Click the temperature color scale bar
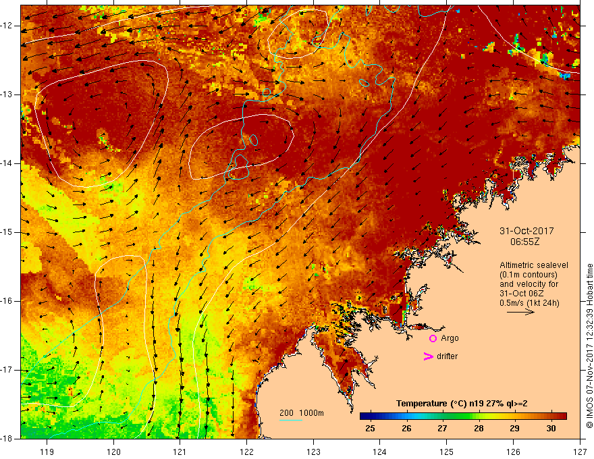This screenshot has width=594, height=459. coord(463,416)
